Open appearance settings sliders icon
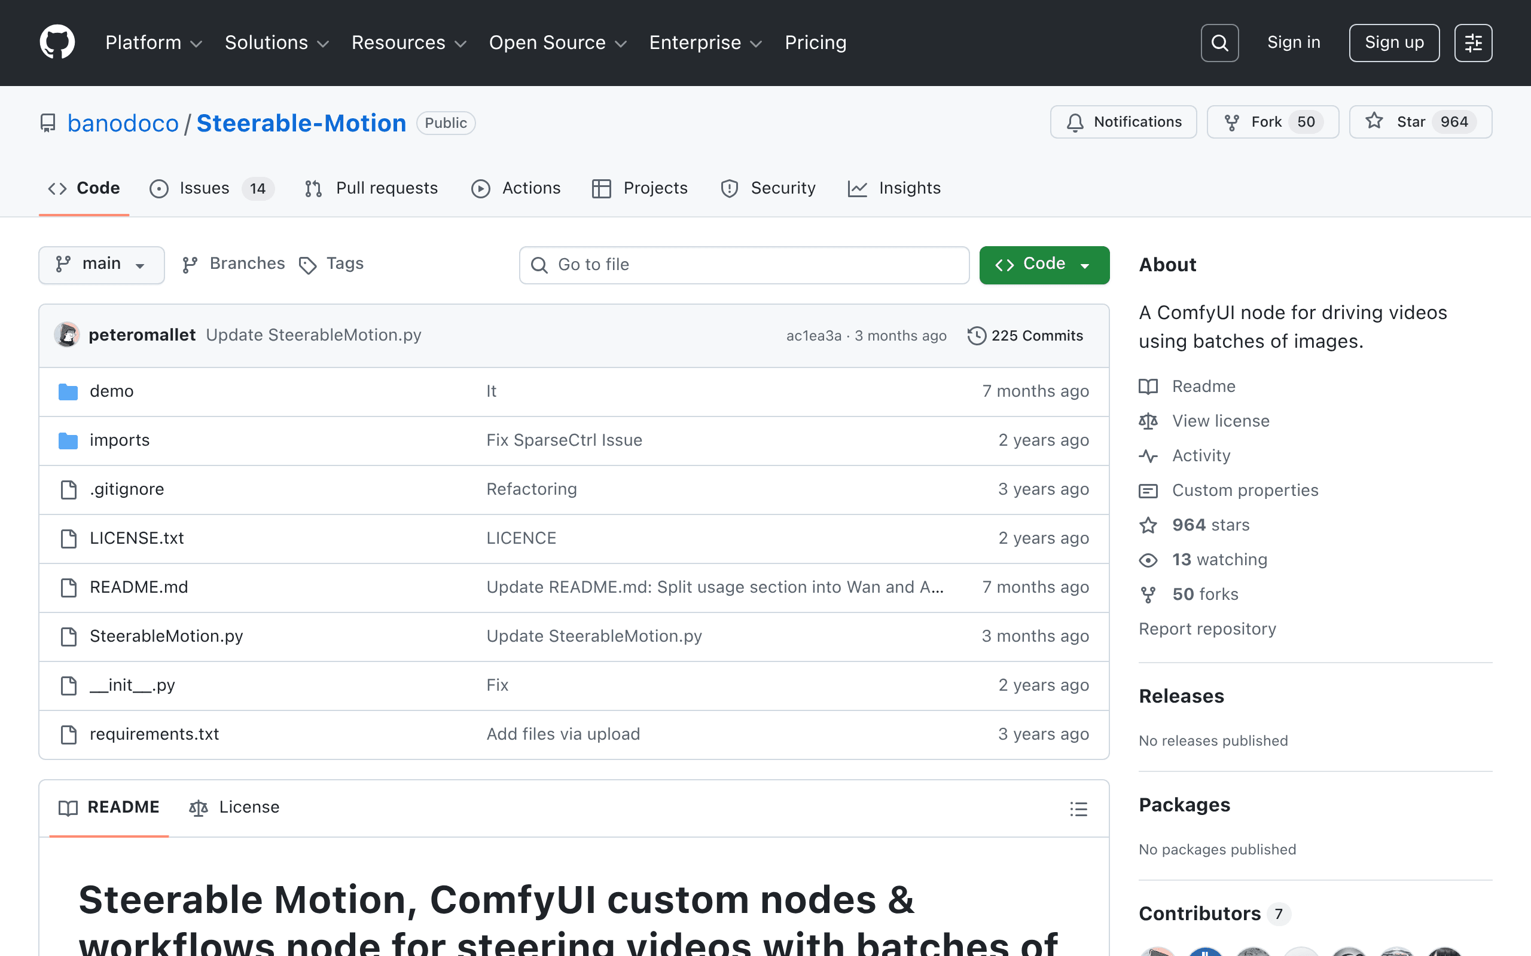Image resolution: width=1531 pixels, height=956 pixels. (x=1473, y=43)
